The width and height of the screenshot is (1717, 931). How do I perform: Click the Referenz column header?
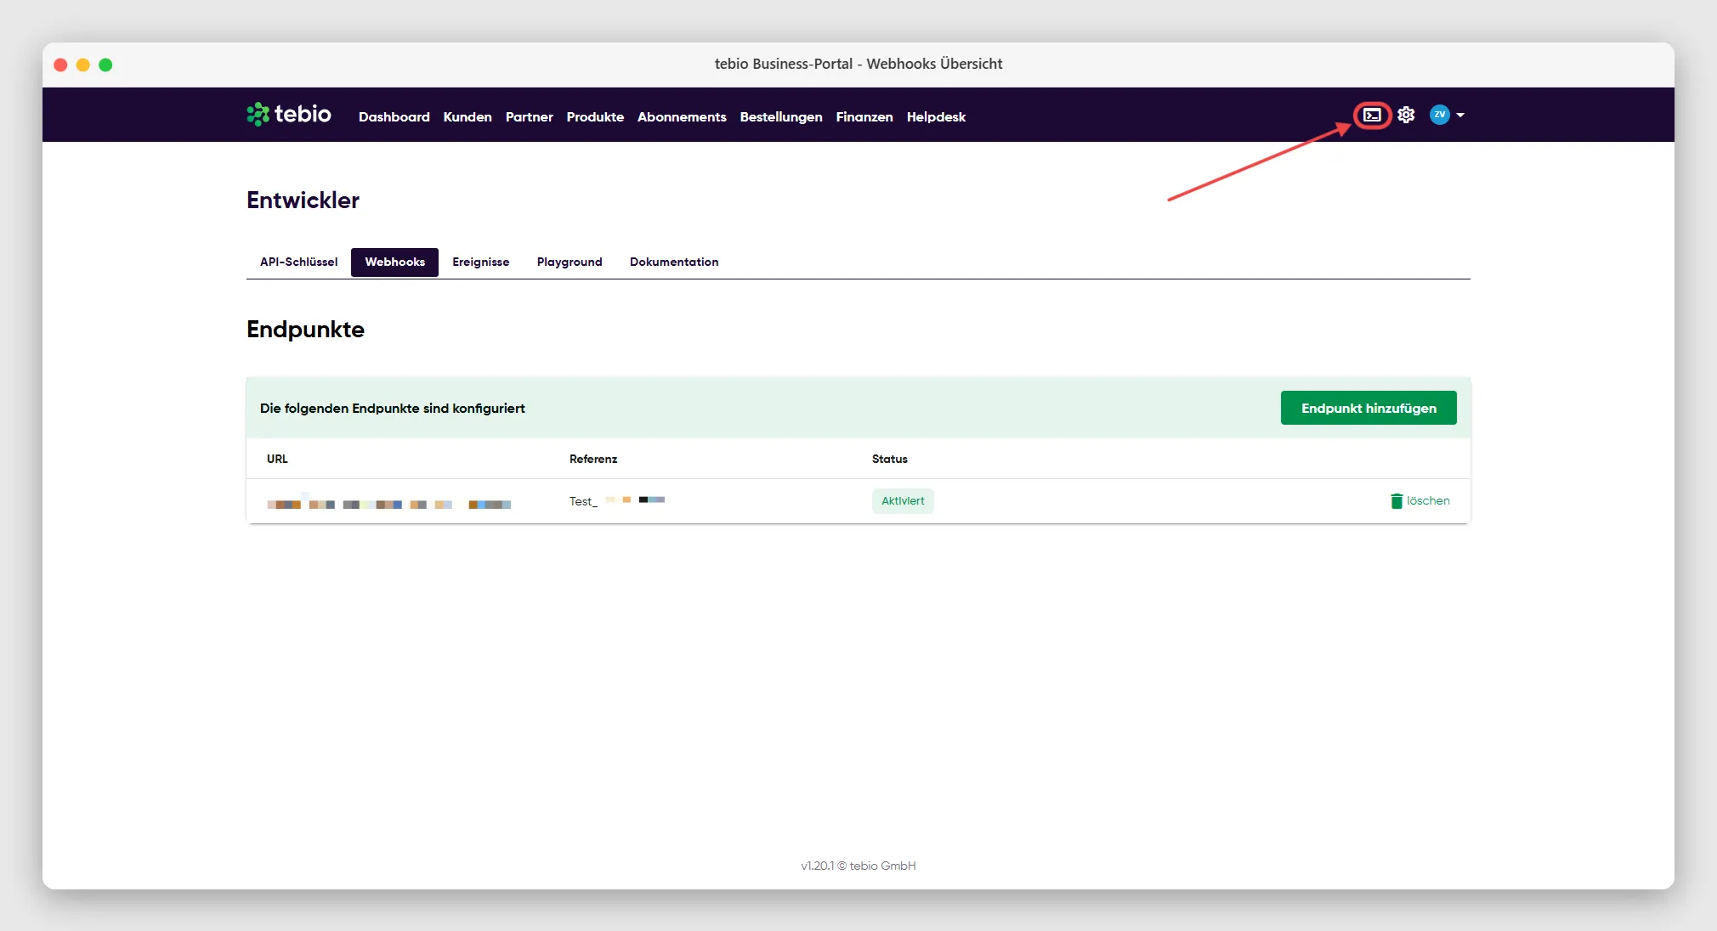point(593,459)
